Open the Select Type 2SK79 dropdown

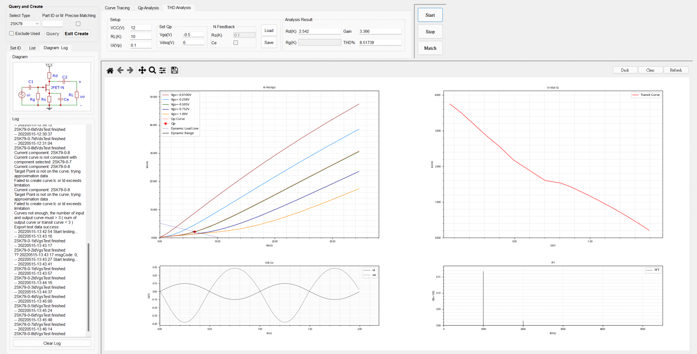click(x=25, y=24)
